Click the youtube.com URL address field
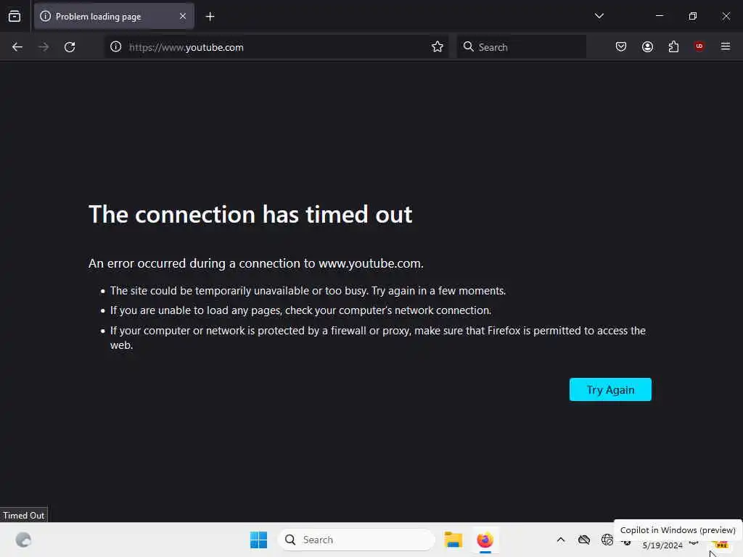743x557 pixels. (275, 47)
